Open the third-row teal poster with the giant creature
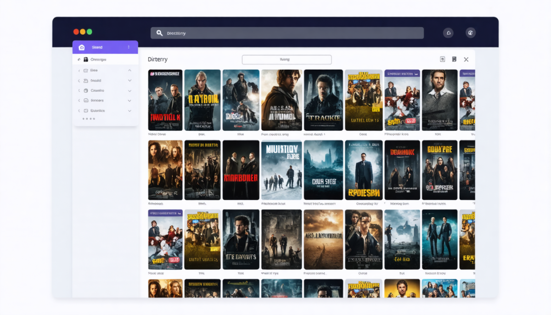The height and width of the screenshot is (315, 551). (x=402, y=240)
